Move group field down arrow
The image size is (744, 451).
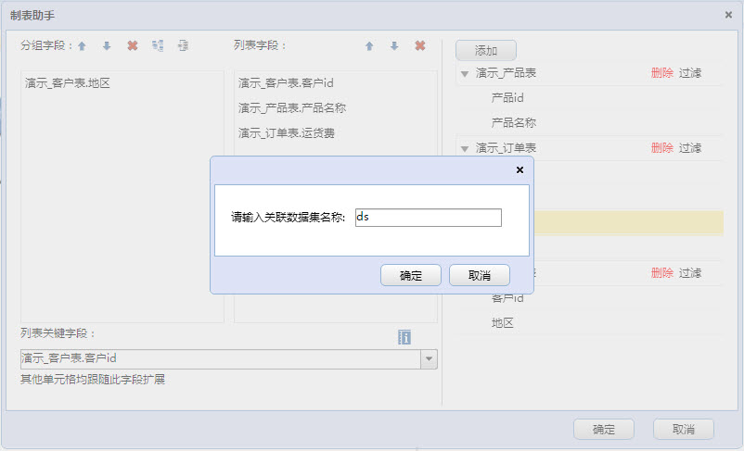coord(107,45)
